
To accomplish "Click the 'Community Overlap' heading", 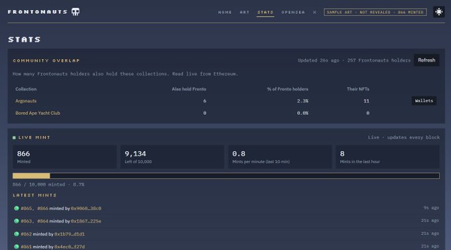I will (46, 61).
